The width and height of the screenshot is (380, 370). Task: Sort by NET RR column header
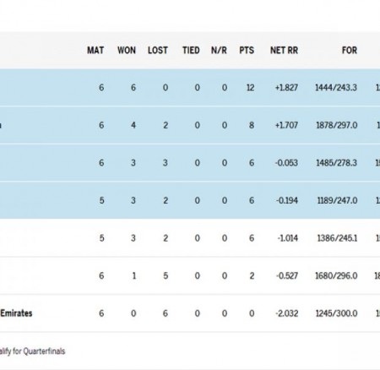click(x=285, y=50)
